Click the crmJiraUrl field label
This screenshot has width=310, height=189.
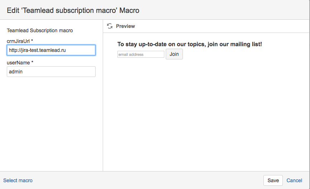[18, 41]
